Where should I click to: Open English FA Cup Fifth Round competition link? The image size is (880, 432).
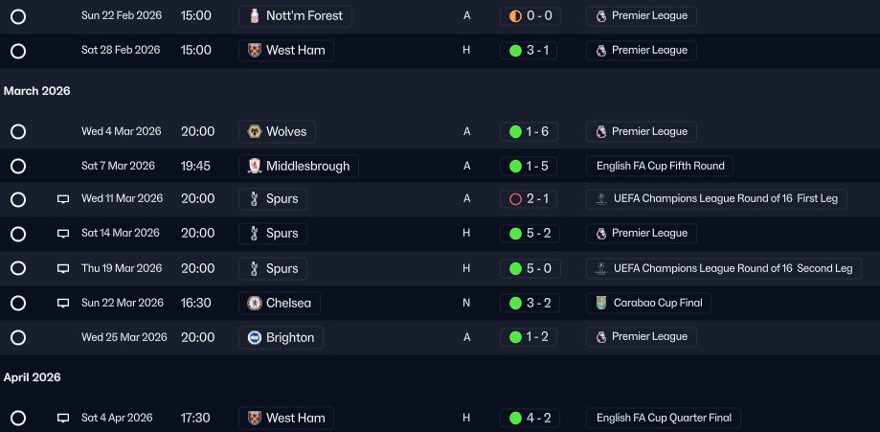point(660,166)
